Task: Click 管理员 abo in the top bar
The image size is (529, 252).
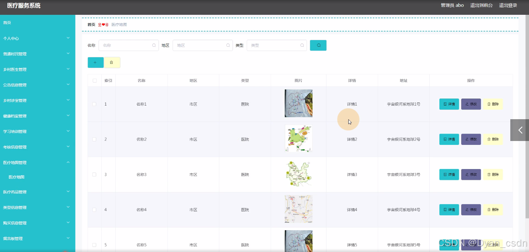Action: (x=452, y=5)
